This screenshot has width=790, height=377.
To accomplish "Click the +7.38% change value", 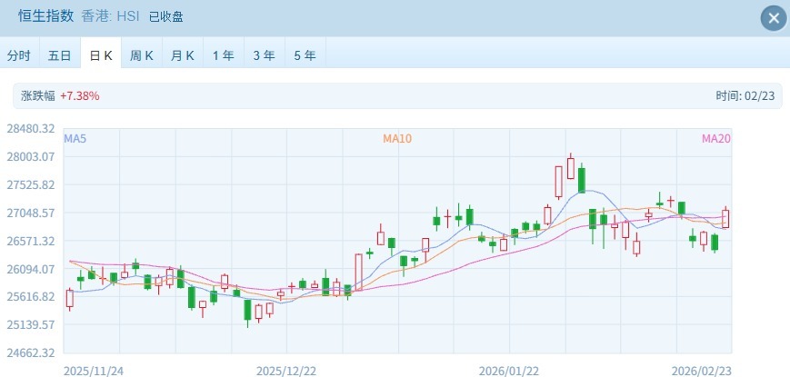I will (80, 95).
